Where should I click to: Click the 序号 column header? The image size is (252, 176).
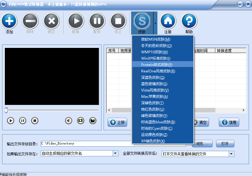[x=112, y=51]
